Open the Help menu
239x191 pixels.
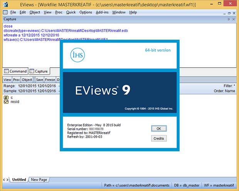(133, 12)
